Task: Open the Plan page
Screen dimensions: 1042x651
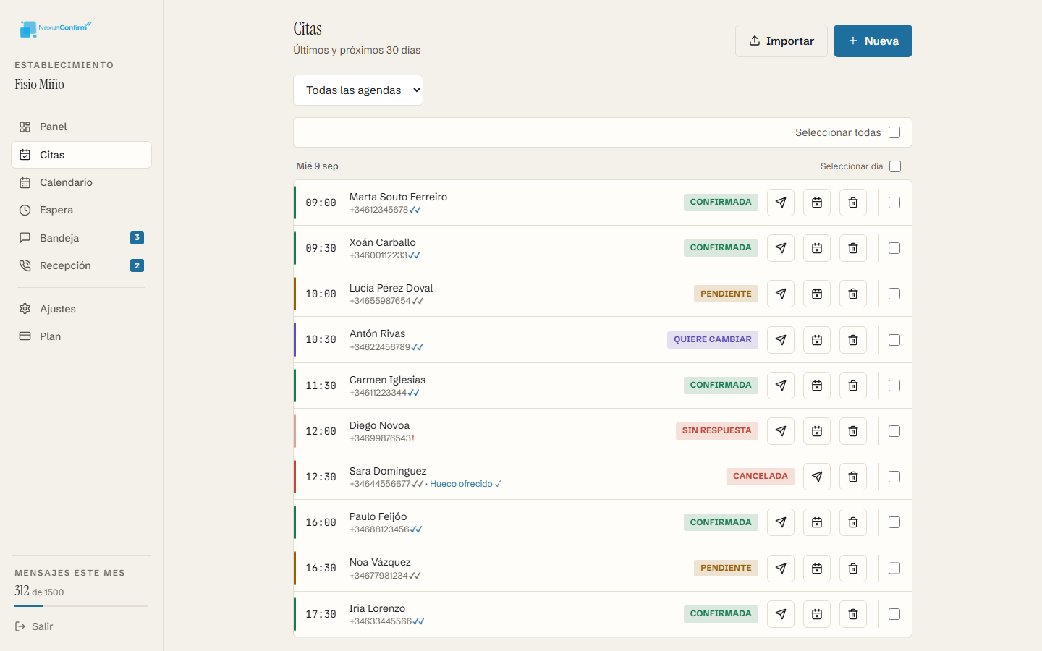Action: [x=81, y=336]
